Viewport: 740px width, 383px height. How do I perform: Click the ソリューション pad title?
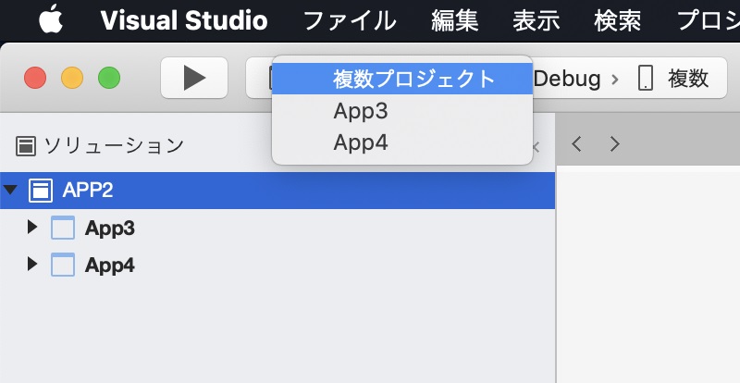114,146
